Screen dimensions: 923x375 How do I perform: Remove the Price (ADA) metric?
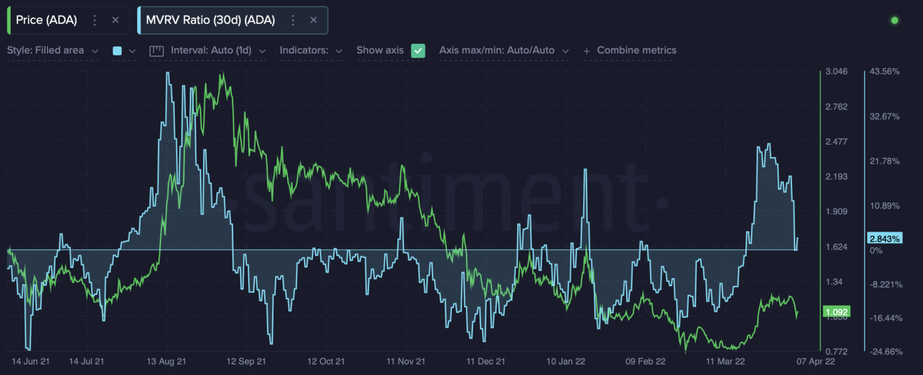pos(115,20)
